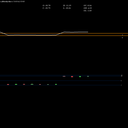Click the 'OL: 1.33' value
Viewport: 128px width, 128px height.
coord(88,10)
